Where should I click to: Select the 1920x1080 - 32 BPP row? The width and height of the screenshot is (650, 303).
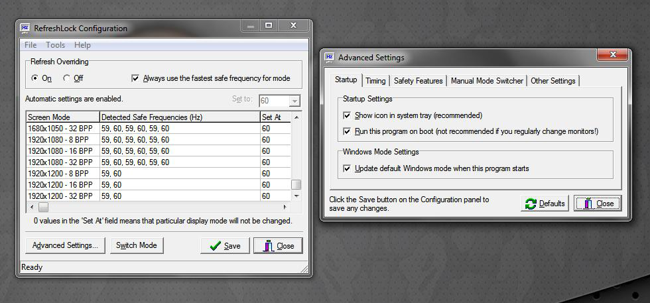pyautogui.click(x=159, y=162)
